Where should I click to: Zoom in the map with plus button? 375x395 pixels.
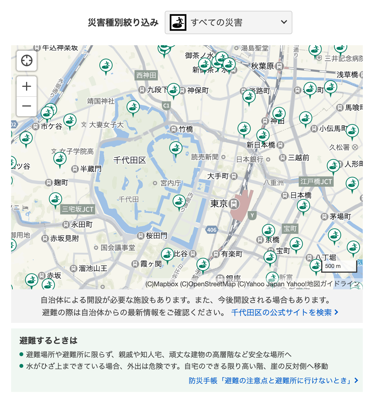tap(27, 87)
